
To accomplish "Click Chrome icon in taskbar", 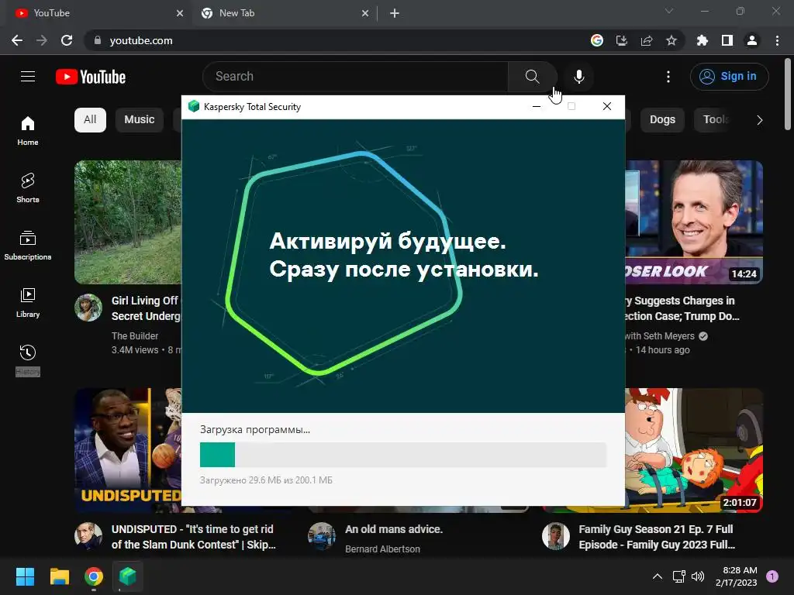I will (x=94, y=576).
